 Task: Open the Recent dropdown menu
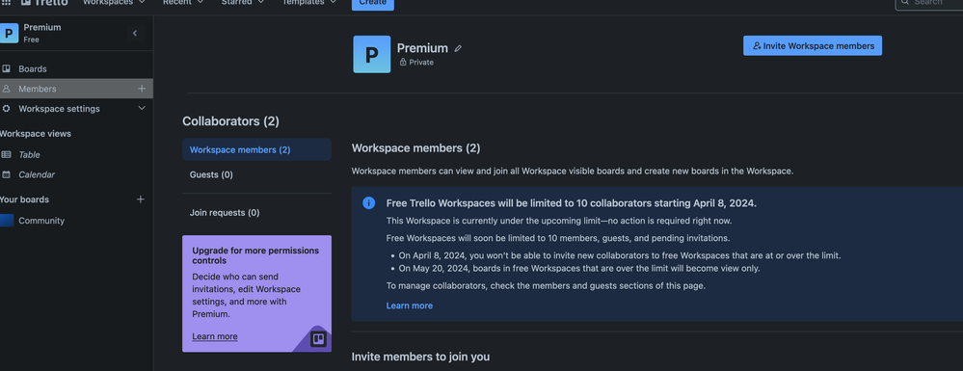[182, 3]
